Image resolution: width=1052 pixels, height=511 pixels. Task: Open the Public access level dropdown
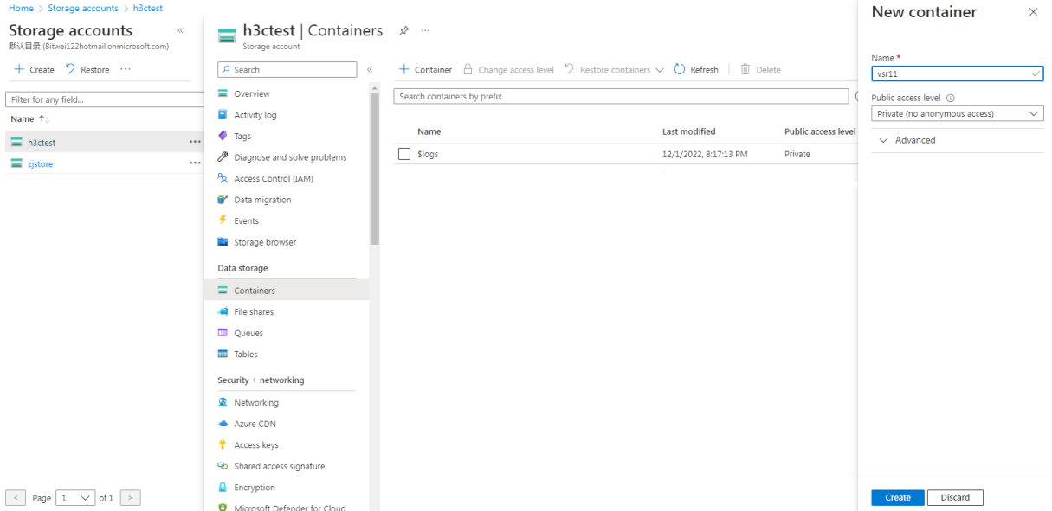tap(958, 113)
